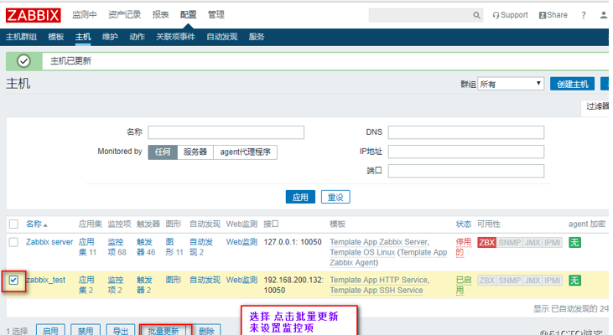Open Template App SSH Service link
Screen dimensions: 613x335
[376, 290]
